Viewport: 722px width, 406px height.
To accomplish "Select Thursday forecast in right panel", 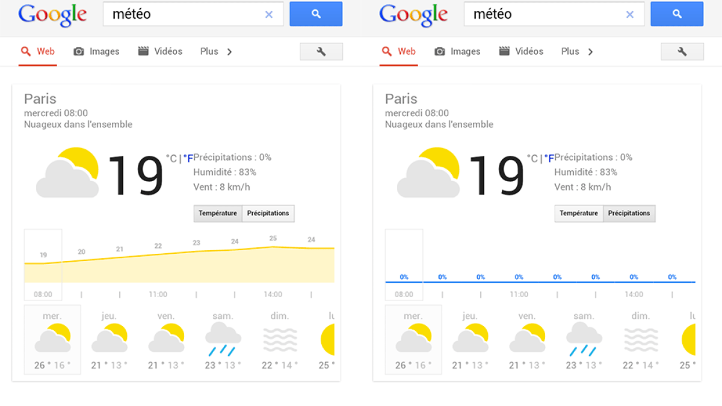I will [470, 339].
